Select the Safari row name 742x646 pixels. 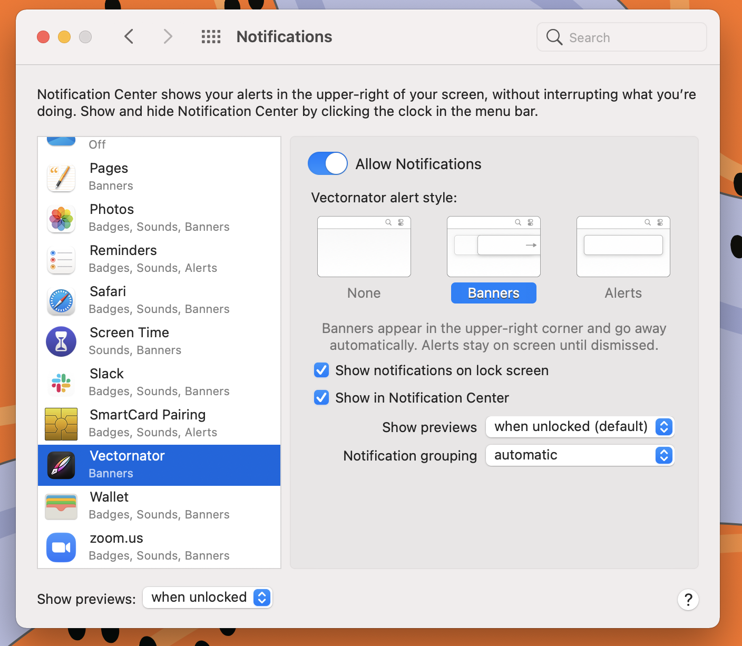[x=108, y=291]
